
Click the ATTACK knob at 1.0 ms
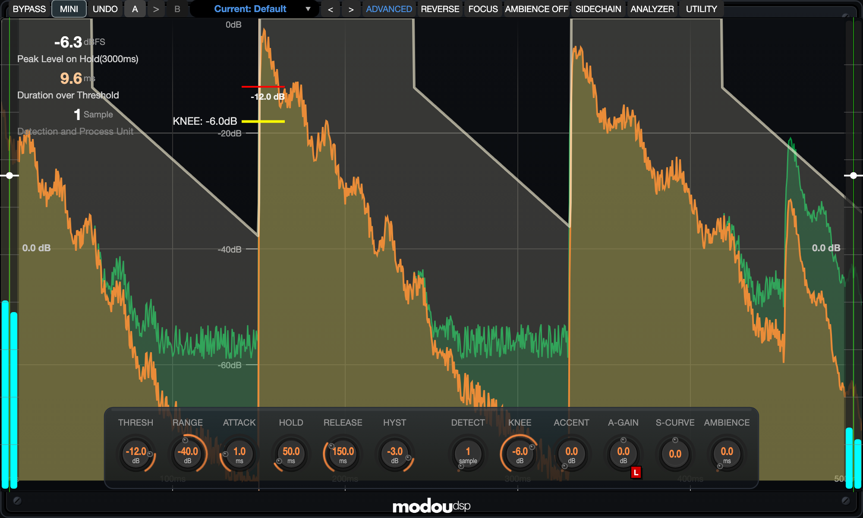(239, 454)
